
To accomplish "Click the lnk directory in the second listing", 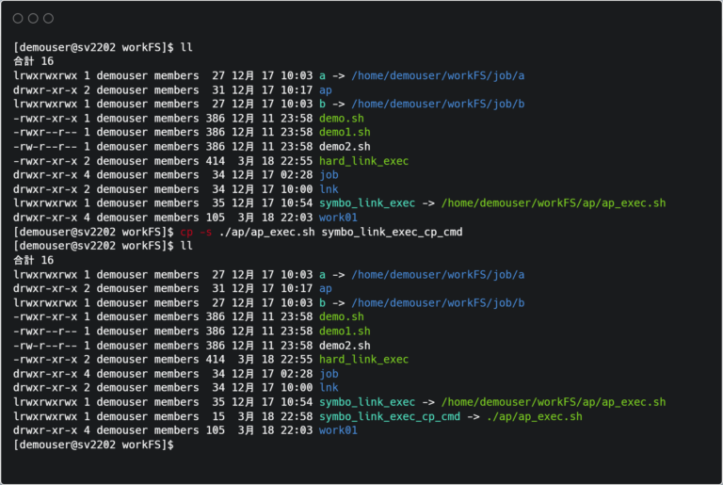I will pyautogui.click(x=329, y=388).
